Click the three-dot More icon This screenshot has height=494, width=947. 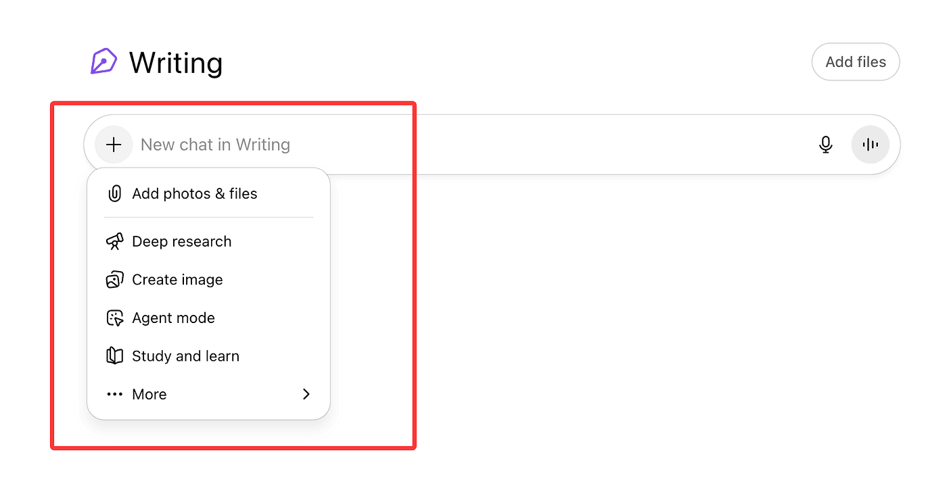pos(115,395)
